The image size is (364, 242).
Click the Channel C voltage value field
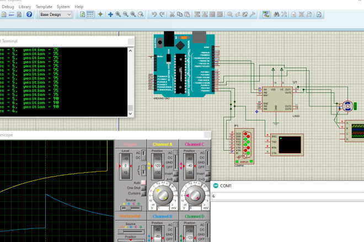[195, 208]
